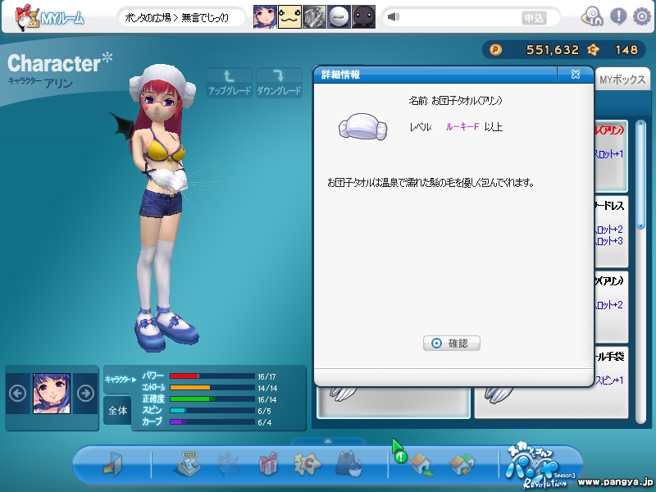Click the house with green arrow icon
Image resolution: width=656 pixels, height=492 pixels.
pyautogui.click(x=421, y=465)
